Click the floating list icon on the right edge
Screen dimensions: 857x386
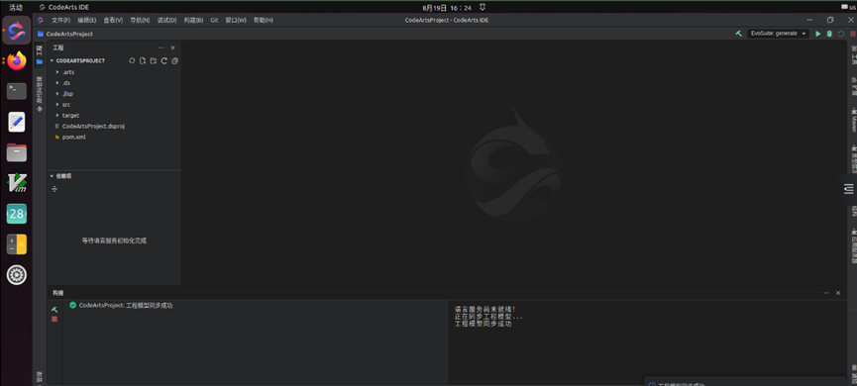848,188
